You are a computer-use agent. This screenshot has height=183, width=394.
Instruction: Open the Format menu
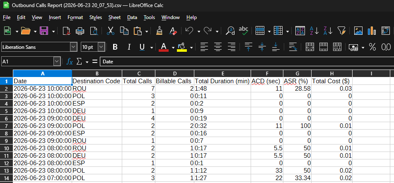point(75,17)
